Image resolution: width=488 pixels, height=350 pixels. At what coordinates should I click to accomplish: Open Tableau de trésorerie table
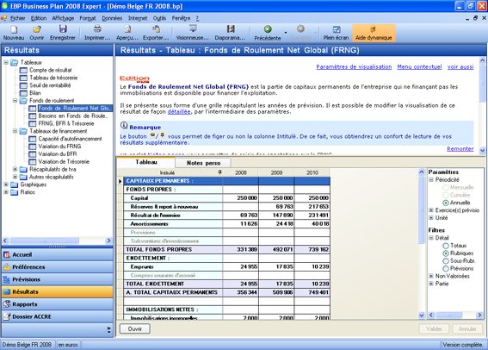53,78
